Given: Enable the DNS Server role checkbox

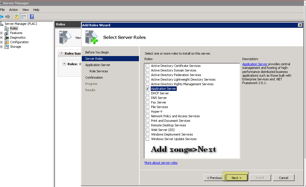Looking at the screenshot, I should 148,98.
